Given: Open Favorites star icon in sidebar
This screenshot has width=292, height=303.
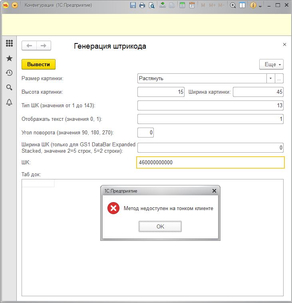Looking at the screenshot, I should [x=9, y=58].
